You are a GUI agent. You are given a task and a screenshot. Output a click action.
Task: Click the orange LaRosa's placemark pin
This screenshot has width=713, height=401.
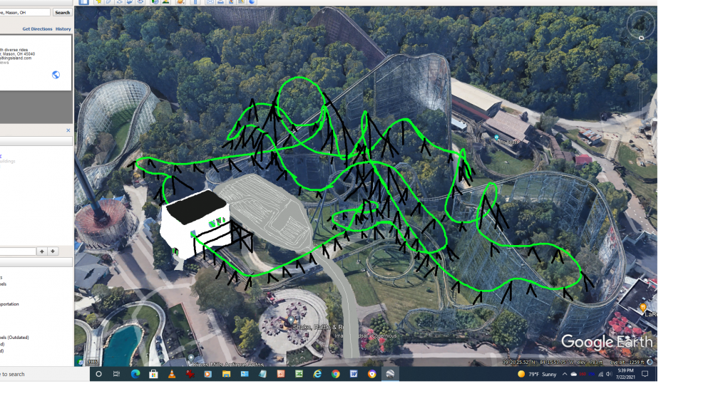[644, 305]
